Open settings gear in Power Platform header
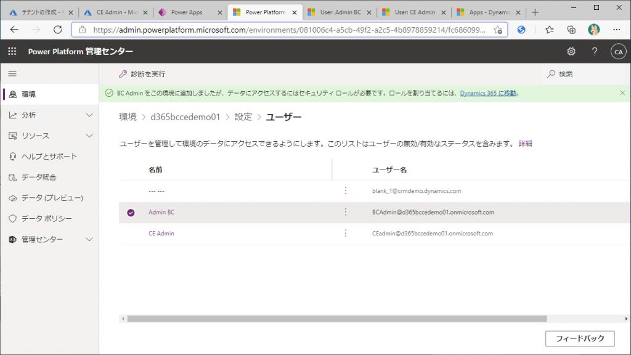This screenshot has height=355, width=631. click(571, 52)
